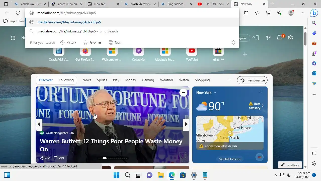
Task: Click the page vertical scrollbar thumb
Action: 305,39
